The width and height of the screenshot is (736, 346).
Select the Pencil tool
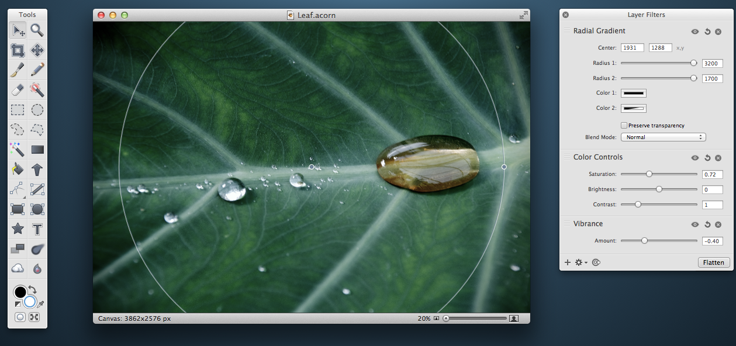tap(37, 70)
